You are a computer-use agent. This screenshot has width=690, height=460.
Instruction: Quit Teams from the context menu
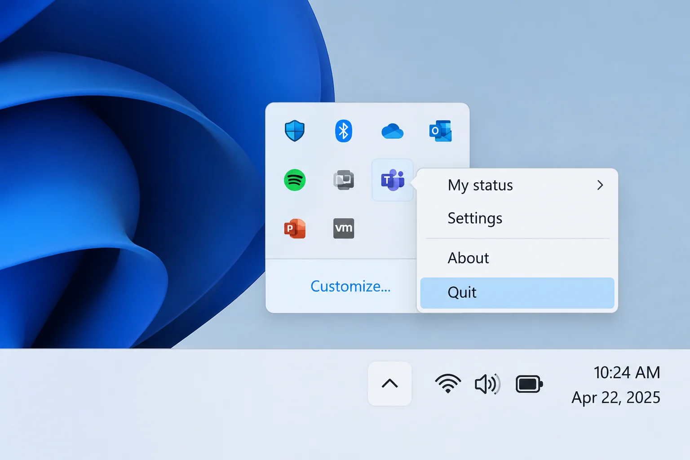[x=517, y=293]
